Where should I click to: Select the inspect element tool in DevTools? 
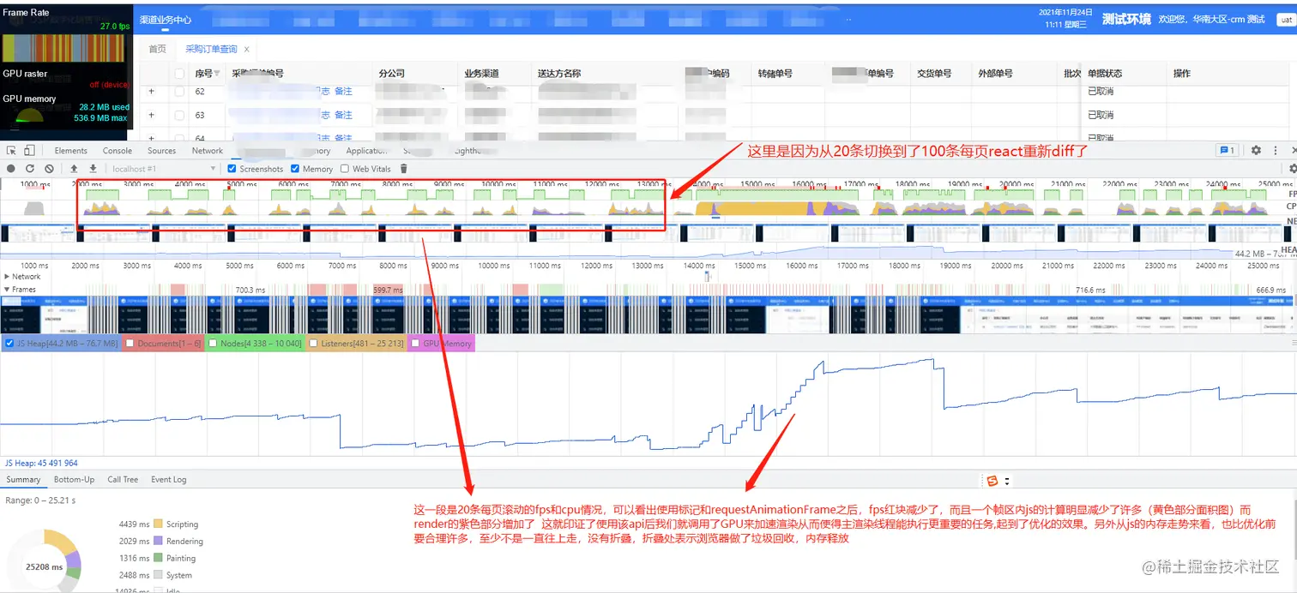click(x=12, y=150)
